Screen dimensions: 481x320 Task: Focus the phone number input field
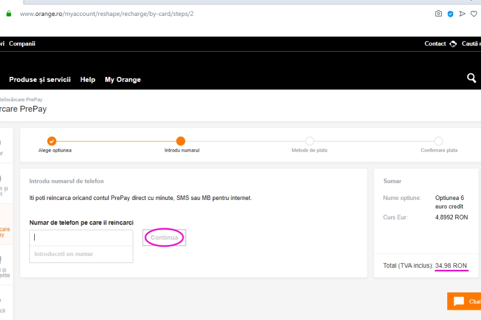point(81,238)
